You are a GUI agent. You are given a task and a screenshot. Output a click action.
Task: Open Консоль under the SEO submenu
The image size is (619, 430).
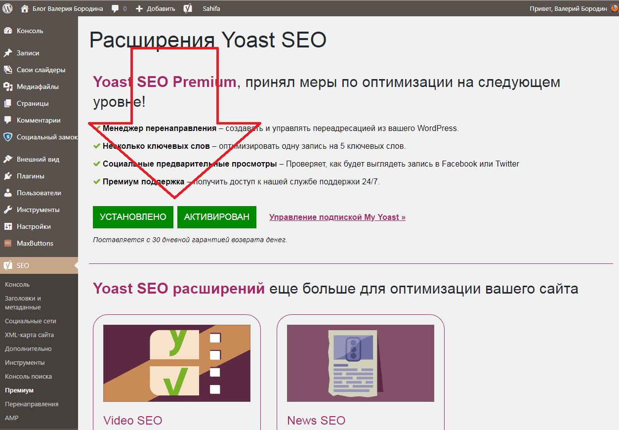tap(17, 284)
